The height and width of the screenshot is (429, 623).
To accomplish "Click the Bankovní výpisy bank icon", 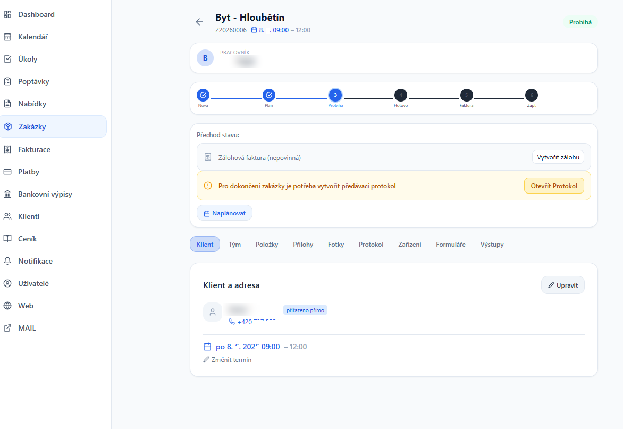I will pos(7,194).
